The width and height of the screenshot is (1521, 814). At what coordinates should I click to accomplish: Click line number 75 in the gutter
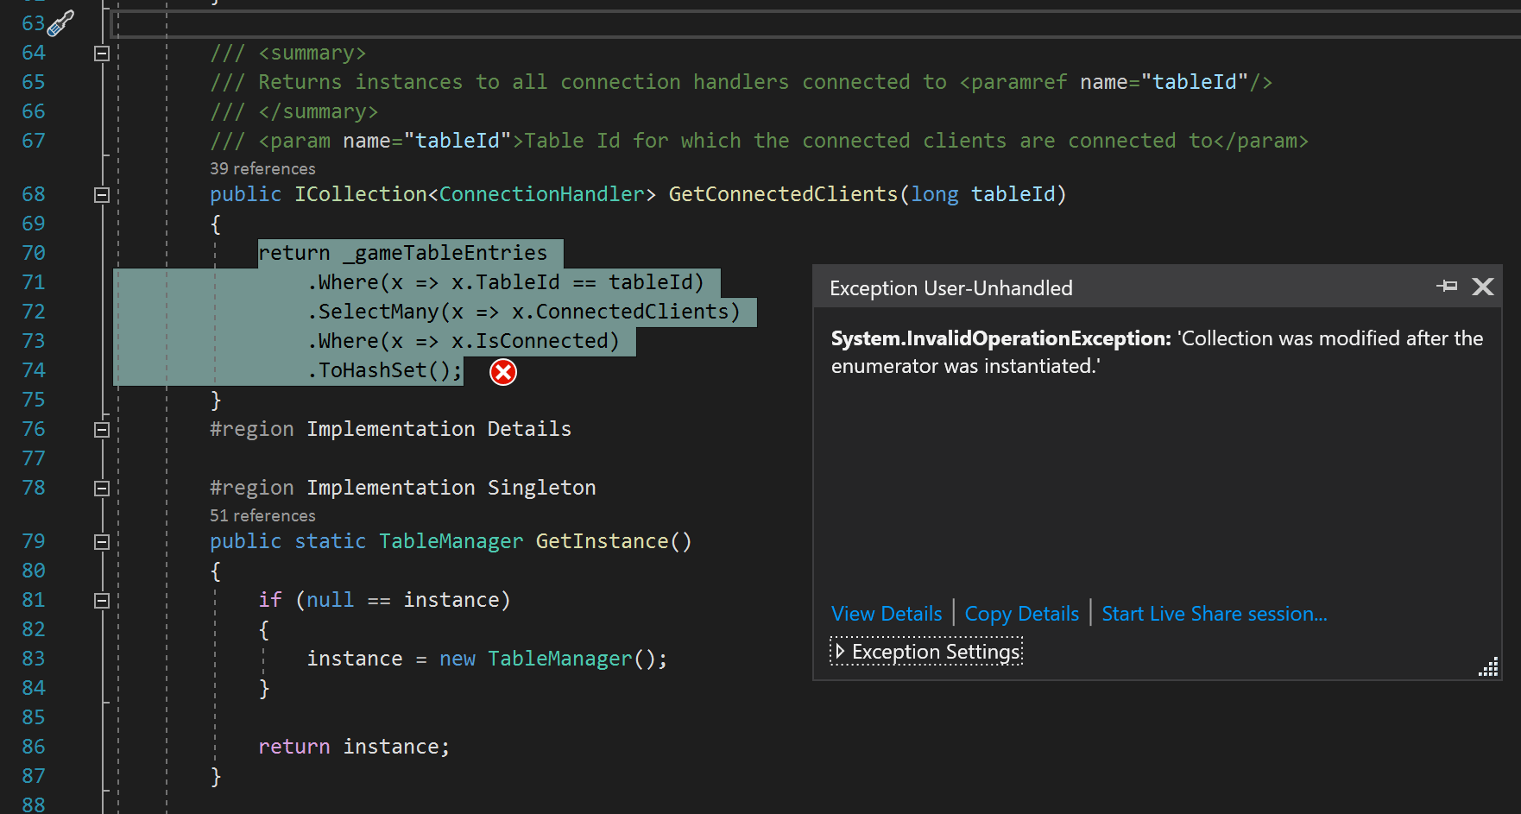click(x=33, y=400)
